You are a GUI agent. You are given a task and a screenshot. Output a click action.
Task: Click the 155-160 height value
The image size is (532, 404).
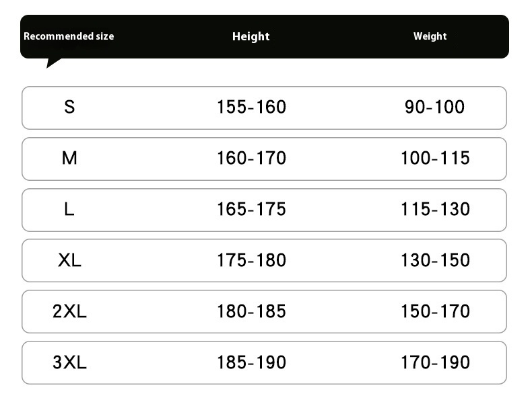pyautogui.click(x=251, y=107)
